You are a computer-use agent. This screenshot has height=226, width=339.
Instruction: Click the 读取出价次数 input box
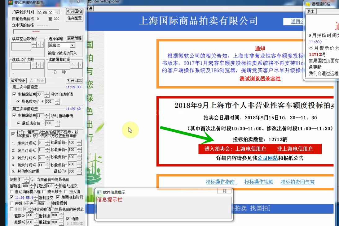pos(21,66)
